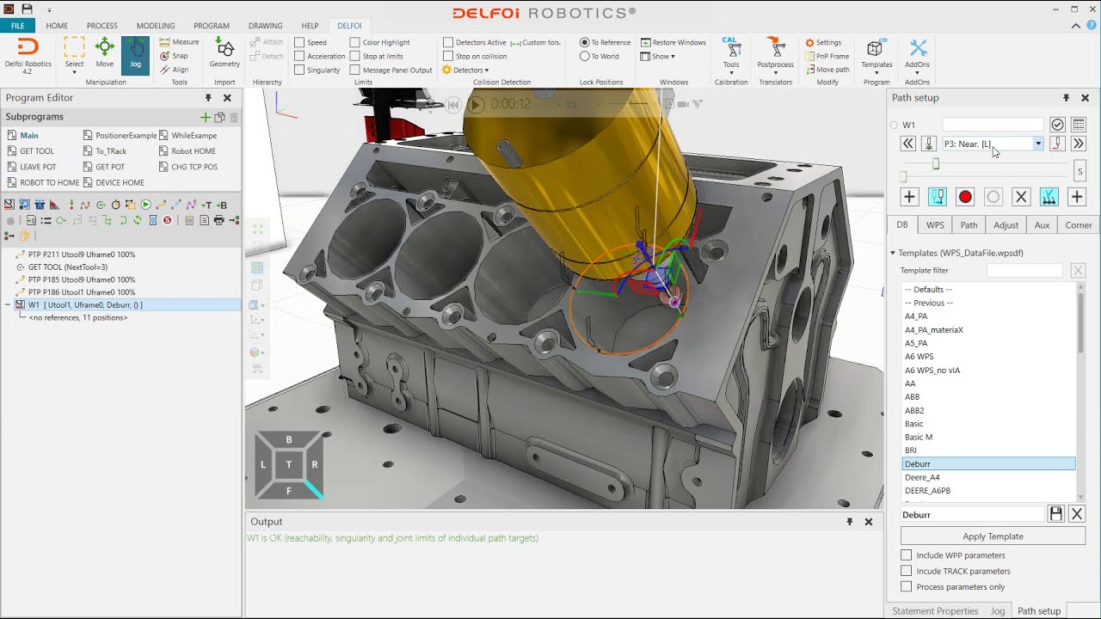
Task: Open the Statement Properties bottom tab
Action: point(936,610)
